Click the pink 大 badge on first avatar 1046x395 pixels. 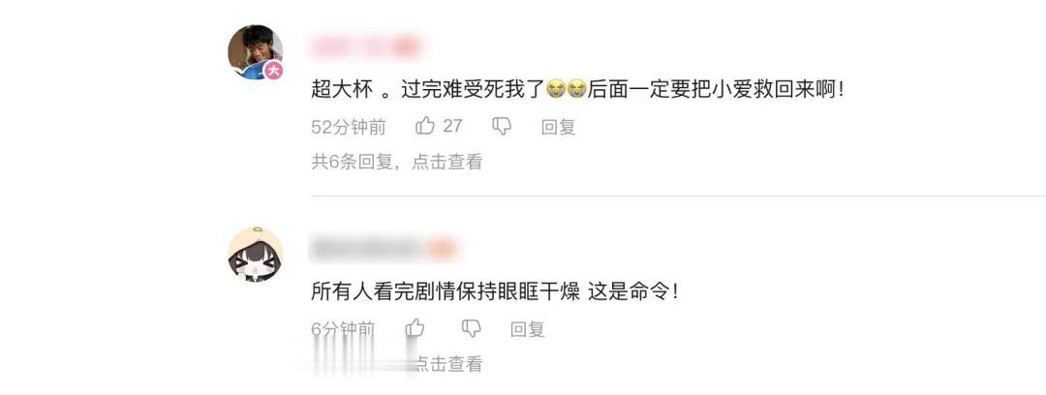click(273, 70)
